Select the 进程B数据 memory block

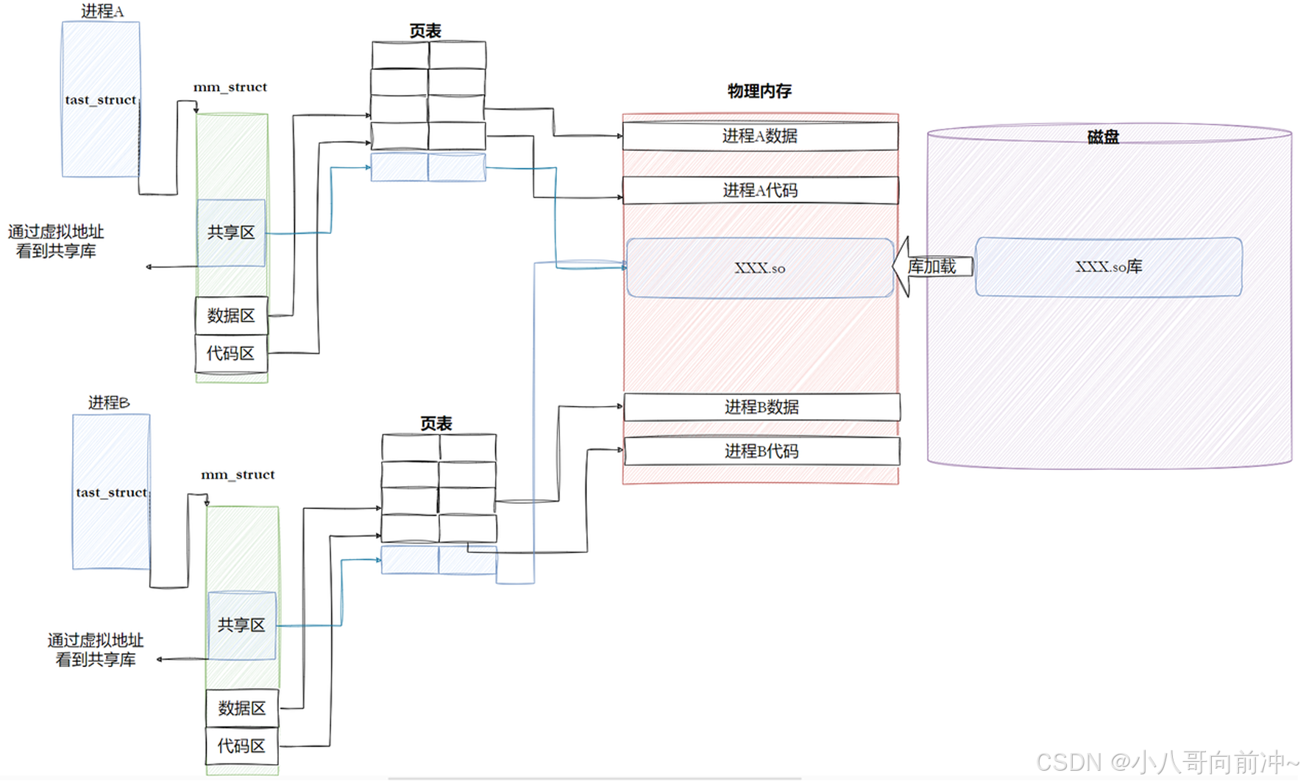[x=761, y=407]
